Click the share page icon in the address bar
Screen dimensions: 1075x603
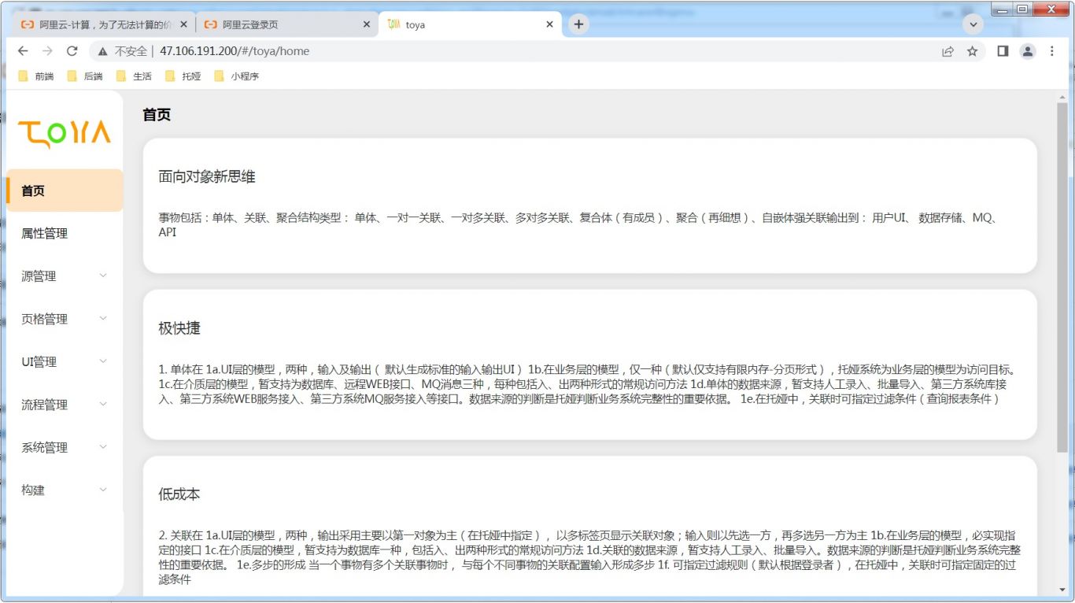point(948,51)
